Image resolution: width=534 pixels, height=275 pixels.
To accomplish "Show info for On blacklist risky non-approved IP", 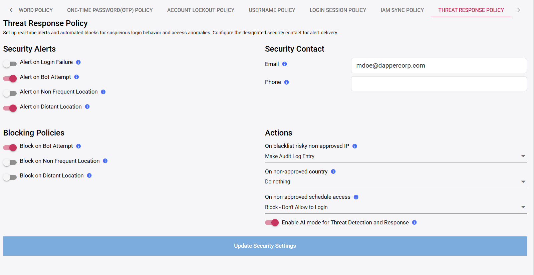I will pyautogui.click(x=355, y=146).
